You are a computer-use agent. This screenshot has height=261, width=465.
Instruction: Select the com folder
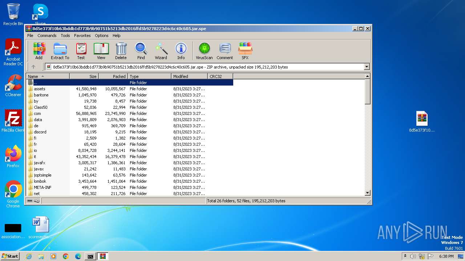pyautogui.click(x=37, y=113)
